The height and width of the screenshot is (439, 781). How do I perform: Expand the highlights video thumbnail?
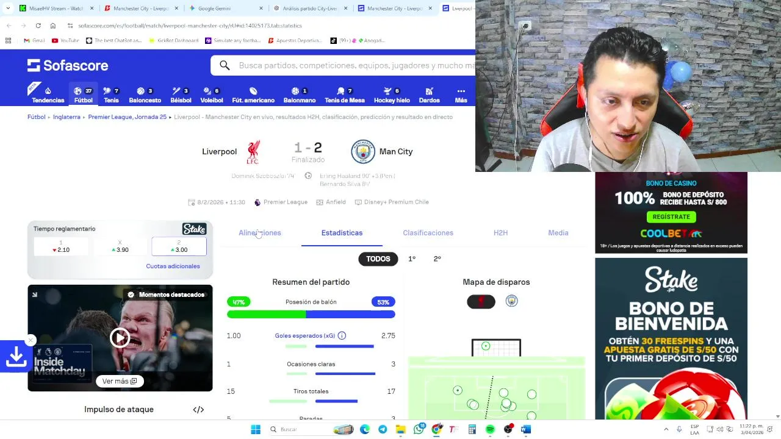pyautogui.click(x=35, y=294)
